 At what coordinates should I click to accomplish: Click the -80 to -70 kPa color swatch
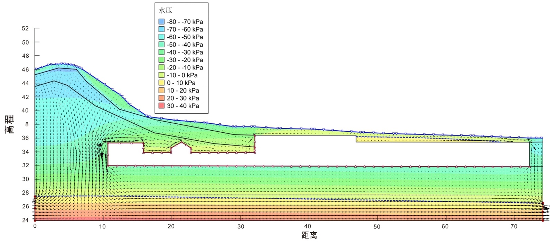[x=161, y=22]
